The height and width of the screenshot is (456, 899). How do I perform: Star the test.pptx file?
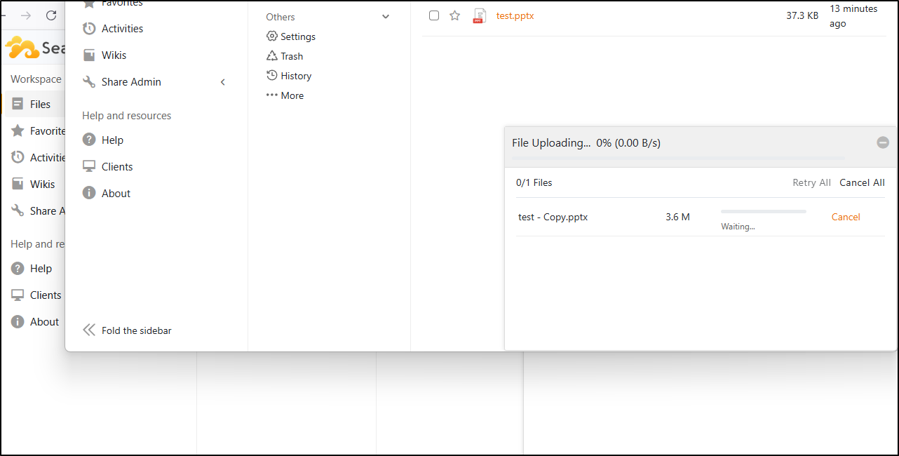tap(454, 15)
